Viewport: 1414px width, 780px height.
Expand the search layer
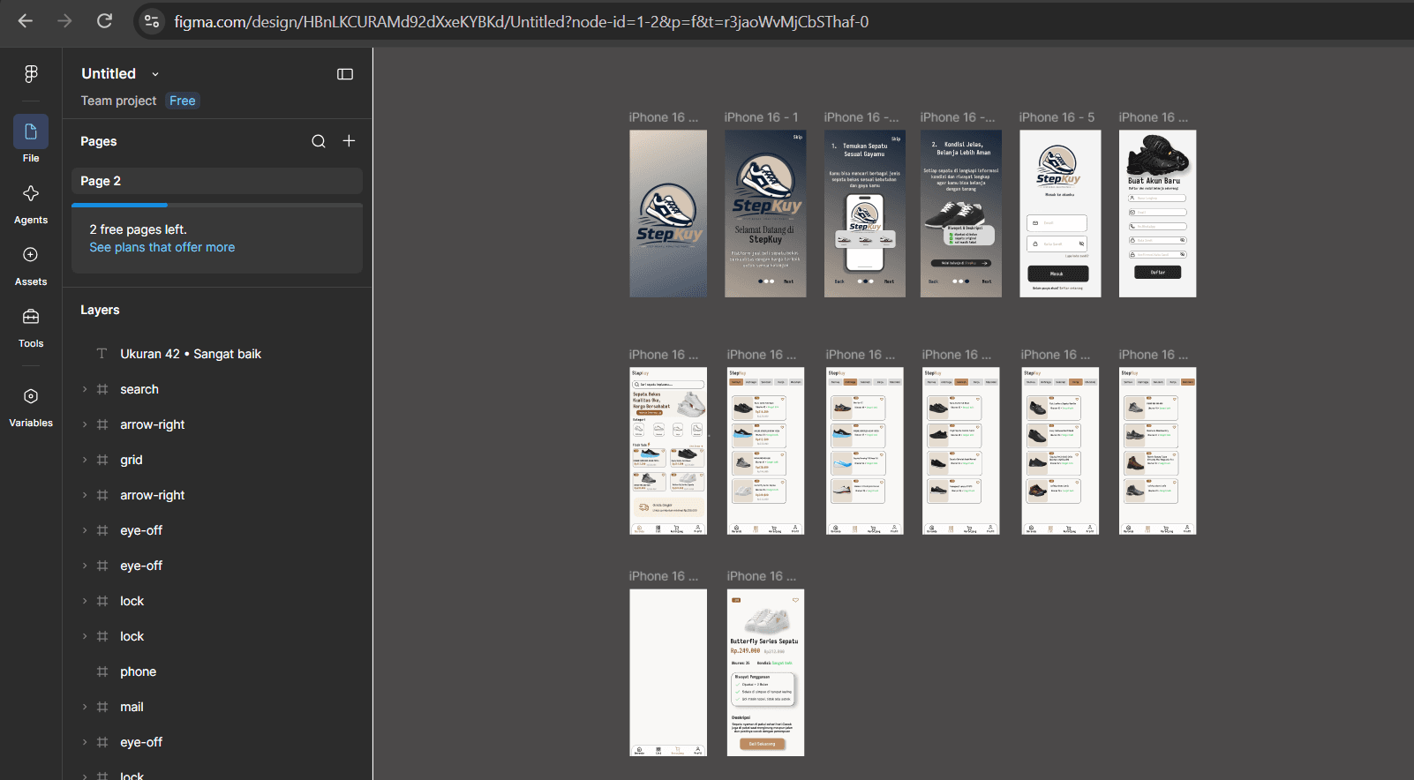(x=85, y=389)
